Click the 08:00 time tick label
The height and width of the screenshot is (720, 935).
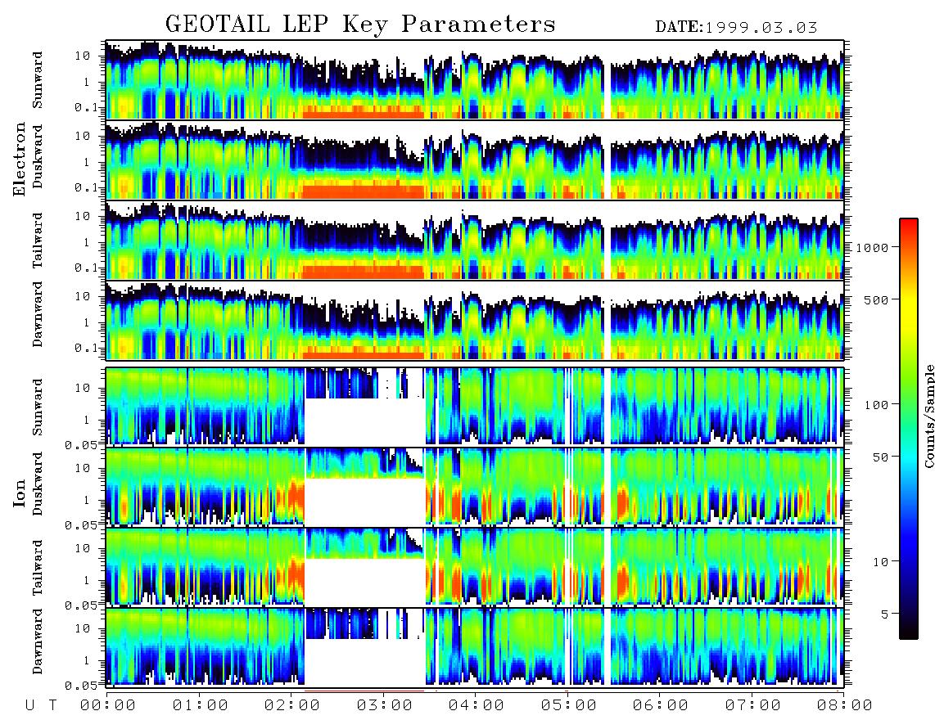pyautogui.click(x=844, y=705)
